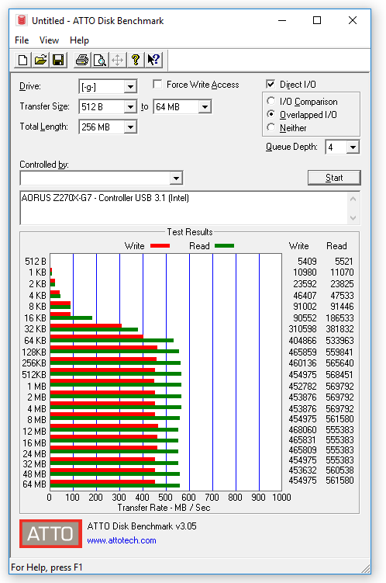Image resolution: width=386 pixels, height=583 pixels.
Task: Open the File menu
Action: pos(22,40)
